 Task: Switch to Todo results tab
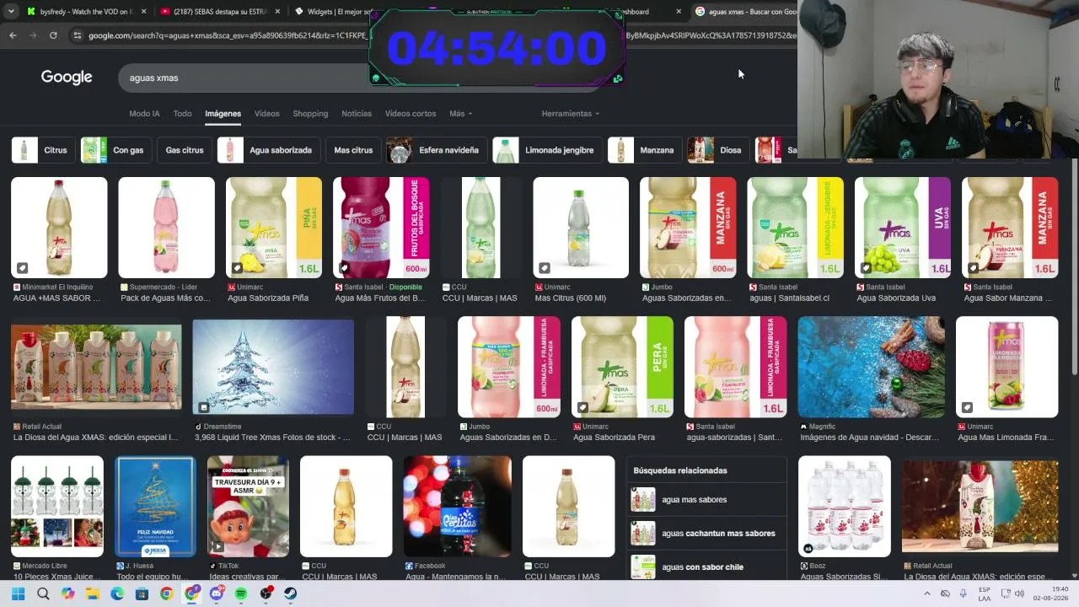(x=182, y=114)
